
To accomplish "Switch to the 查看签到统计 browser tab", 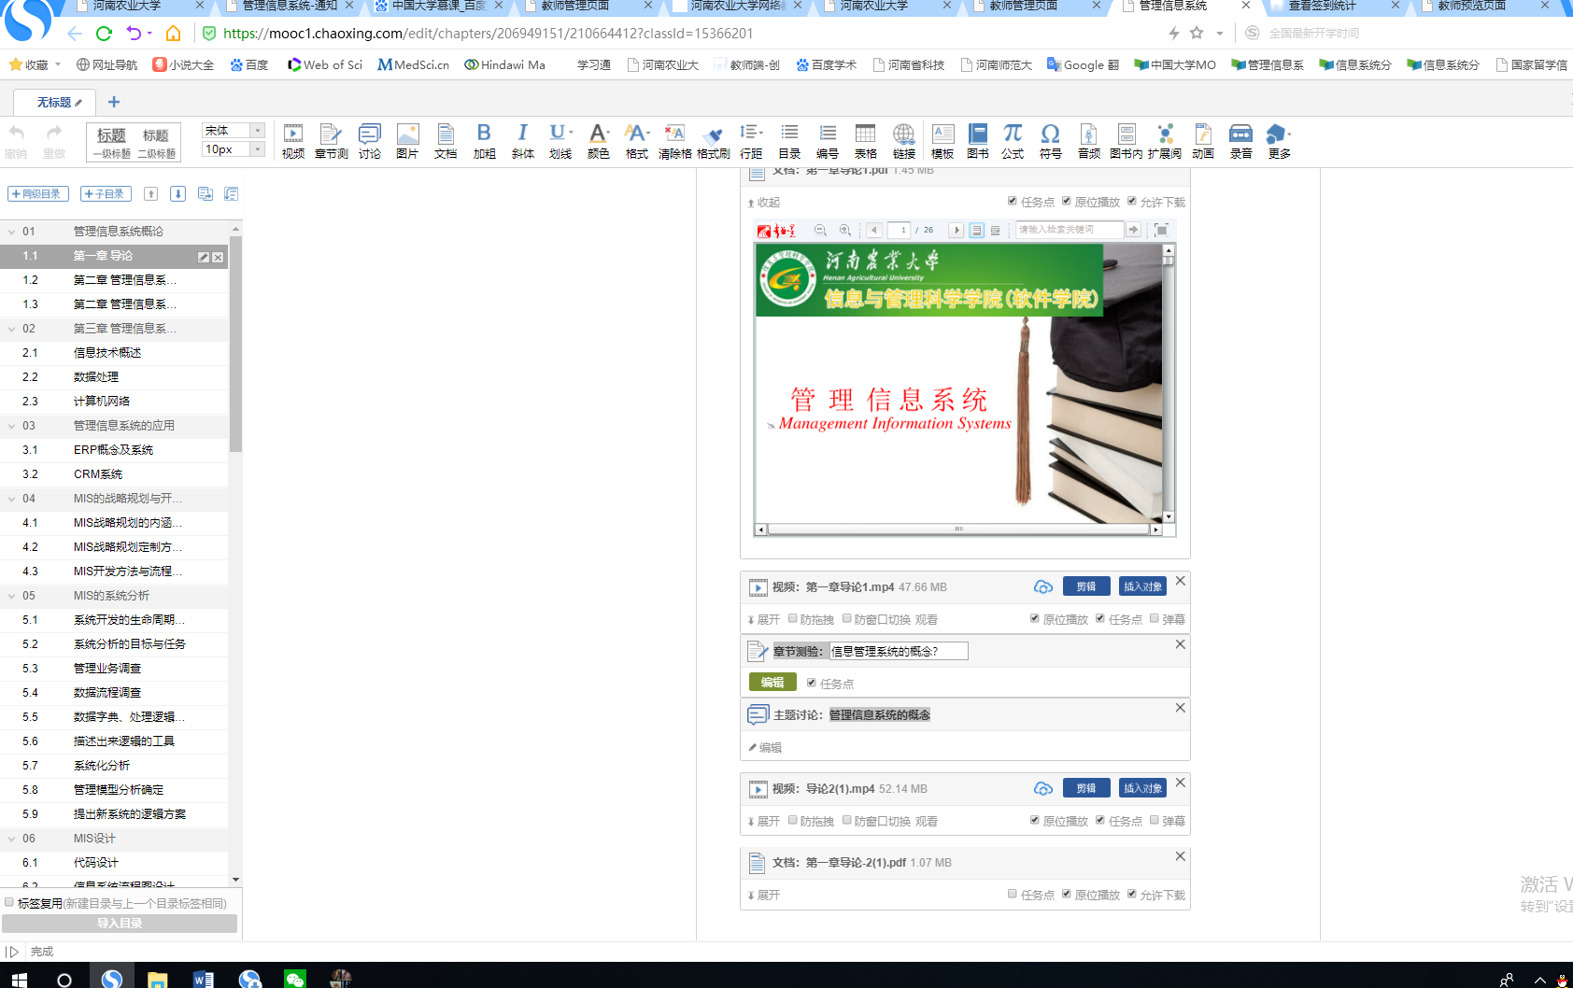I will click(1322, 6).
